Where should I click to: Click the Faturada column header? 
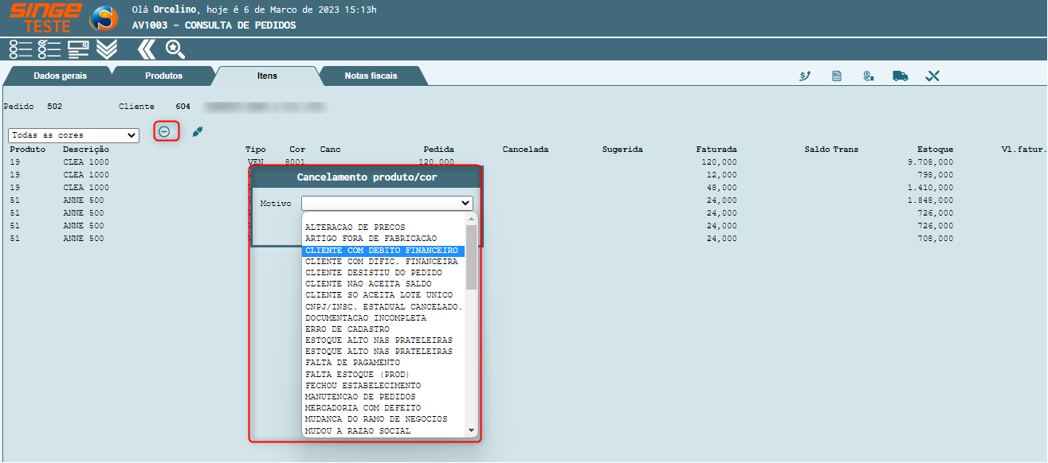coord(716,150)
